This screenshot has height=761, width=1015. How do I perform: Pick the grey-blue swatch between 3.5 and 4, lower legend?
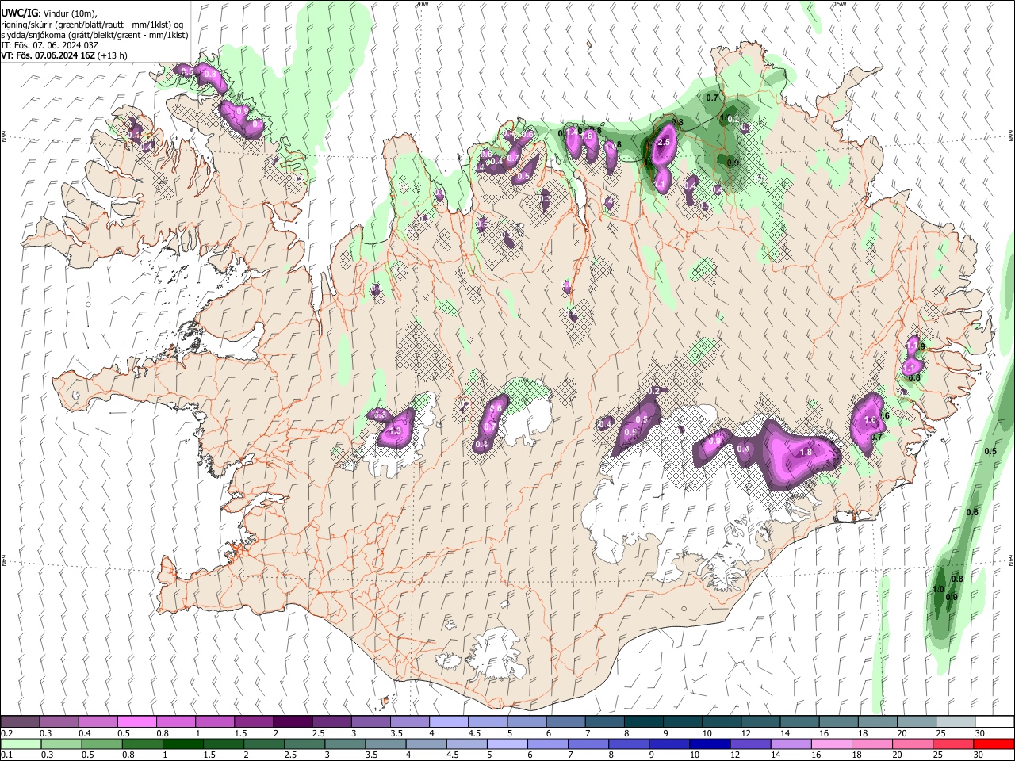pos(385,744)
